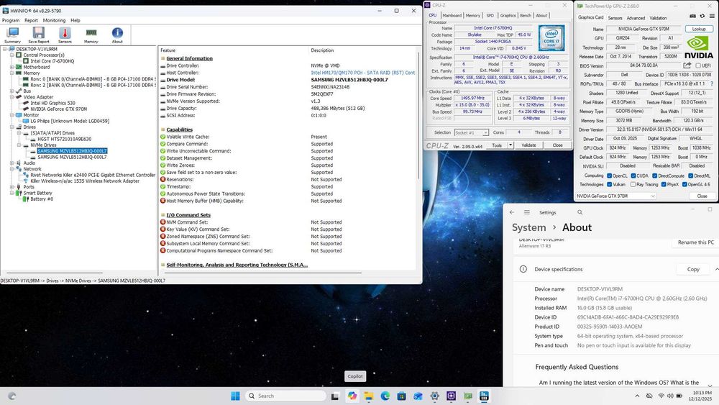Launch Copilot from the taskbar
Viewport: 719px width, 405px height.
(x=352, y=396)
